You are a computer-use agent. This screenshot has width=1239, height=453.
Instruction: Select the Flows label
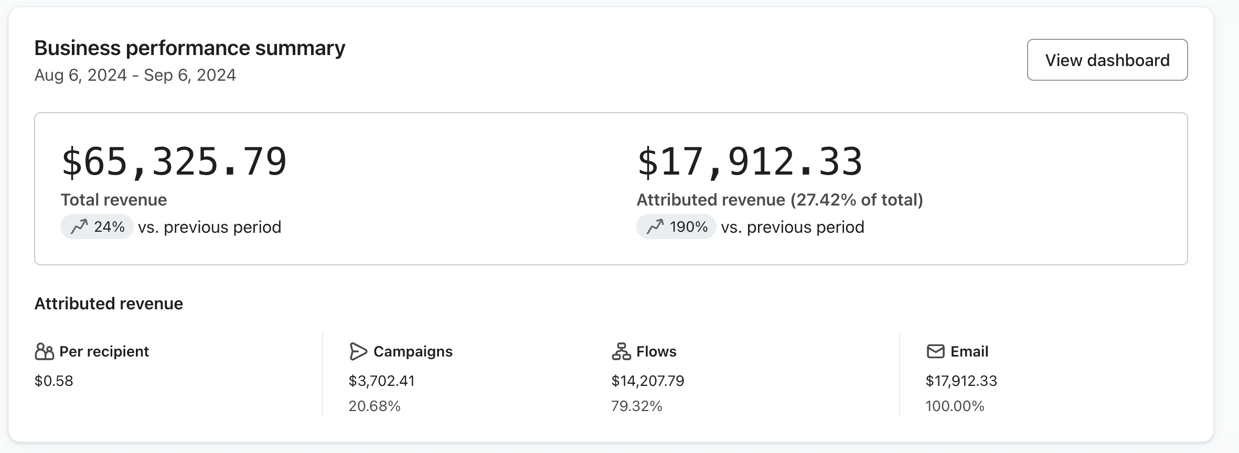[656, 351]
